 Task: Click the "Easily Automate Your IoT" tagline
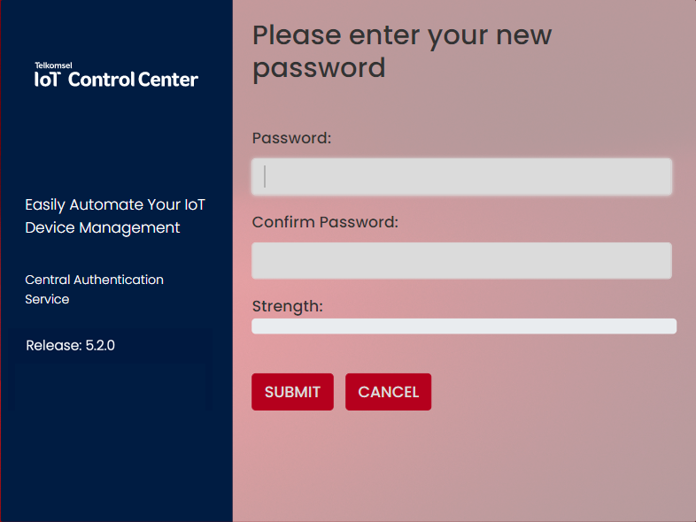[x=115, y=204]
